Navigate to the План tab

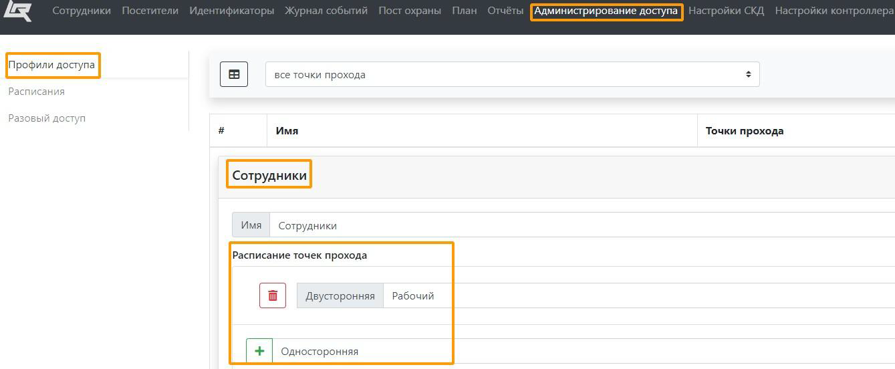(x=464, y=11)
